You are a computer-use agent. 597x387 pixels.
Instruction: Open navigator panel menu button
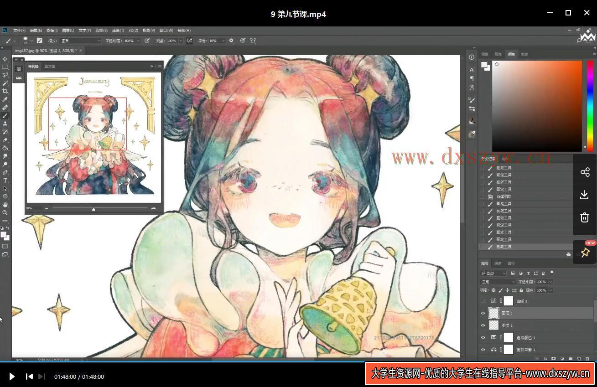pyautogui.click(x=160, y=66)
